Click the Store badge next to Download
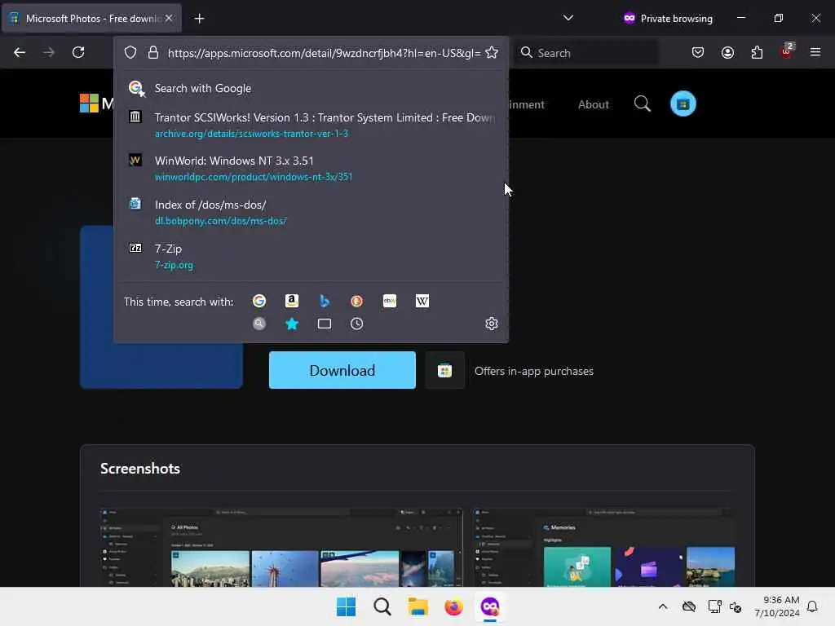 [x=444, y=371]
